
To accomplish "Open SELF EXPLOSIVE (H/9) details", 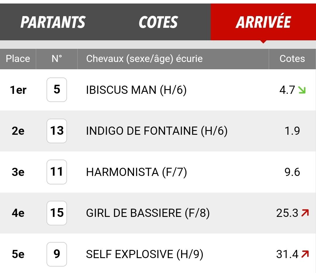I will pyautogui.click(x=145, y=254).
